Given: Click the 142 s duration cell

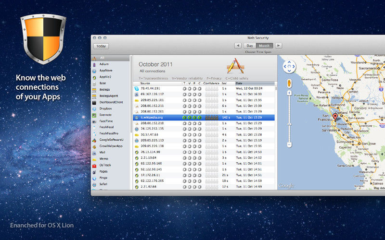Looking at the screenshot, I should point(226,118).
